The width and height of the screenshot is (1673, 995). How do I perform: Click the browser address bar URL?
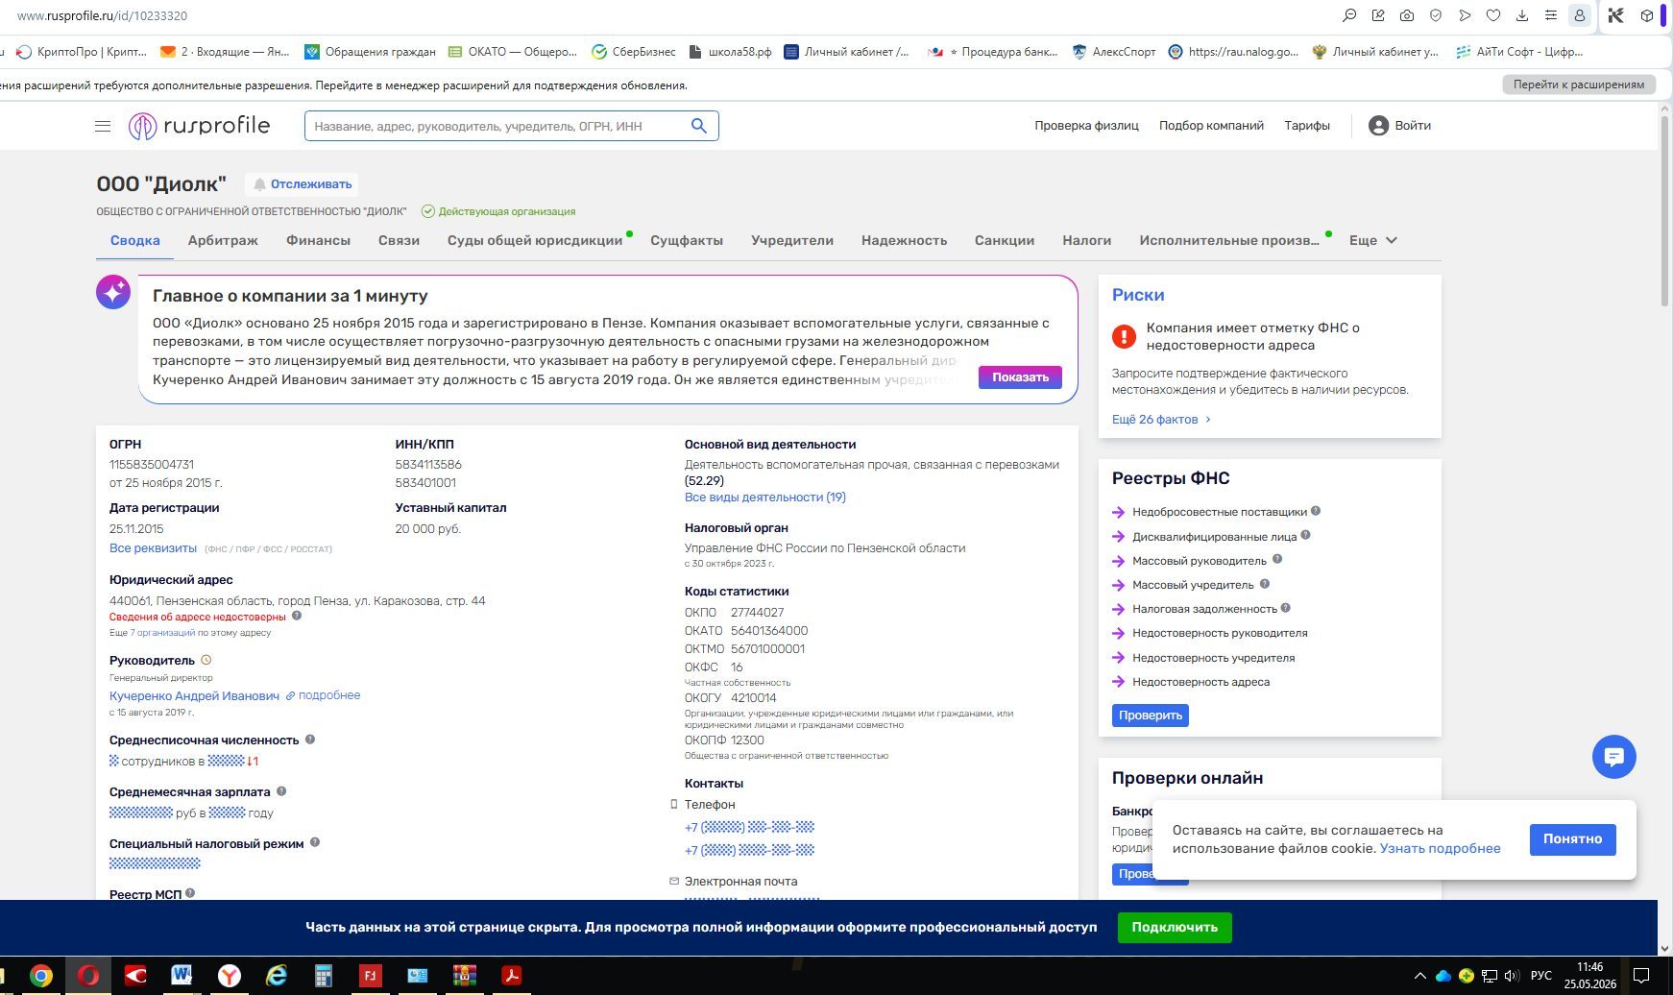pos(103,15)
